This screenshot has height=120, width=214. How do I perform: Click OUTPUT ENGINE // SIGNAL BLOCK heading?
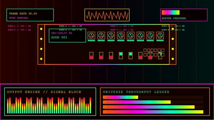(44, 92)
